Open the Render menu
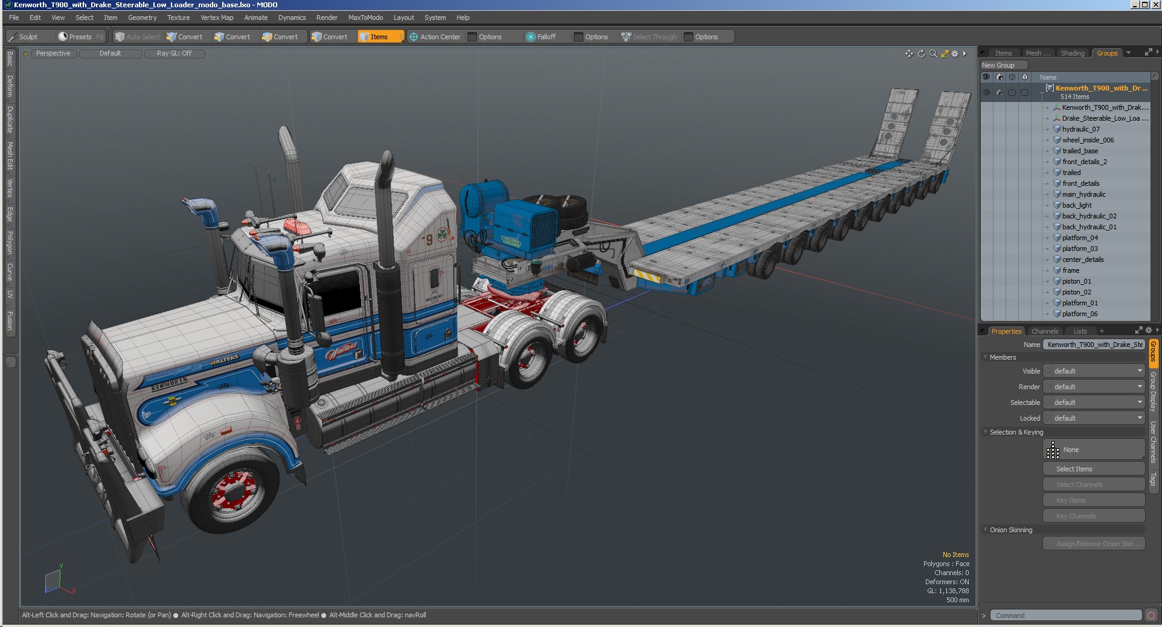 click(327, 18)
